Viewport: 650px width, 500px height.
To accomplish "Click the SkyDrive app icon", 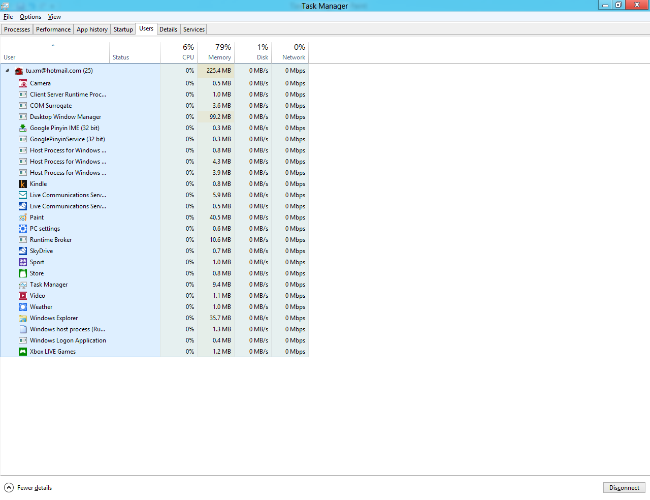I will pos(23,251).
